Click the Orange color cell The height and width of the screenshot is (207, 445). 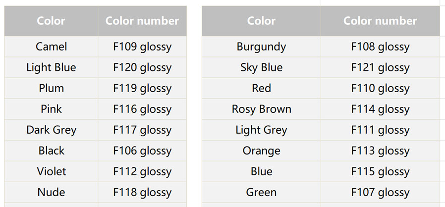point(261,151)
